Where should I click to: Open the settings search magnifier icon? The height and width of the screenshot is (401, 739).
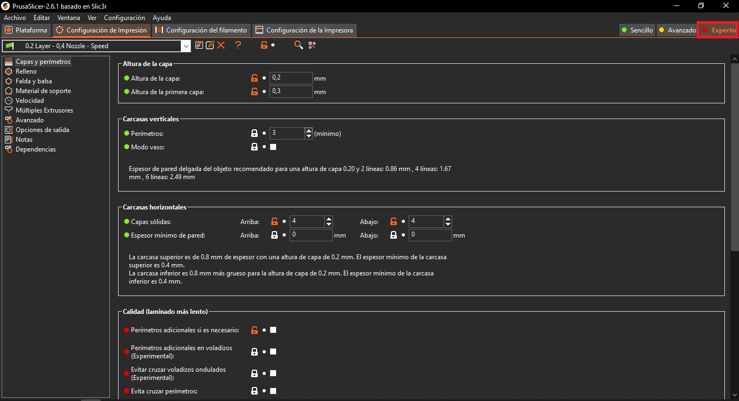pos(298,45)
